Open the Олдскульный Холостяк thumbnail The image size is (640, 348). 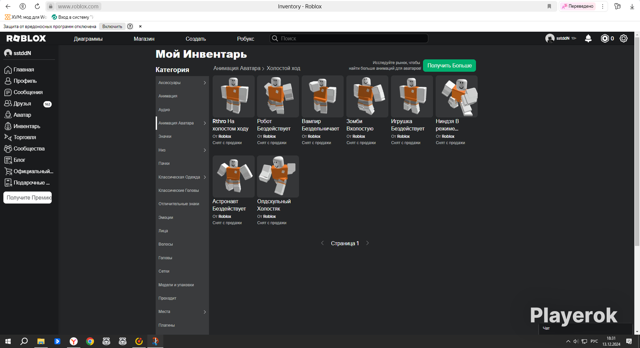(x=278, y=176)
